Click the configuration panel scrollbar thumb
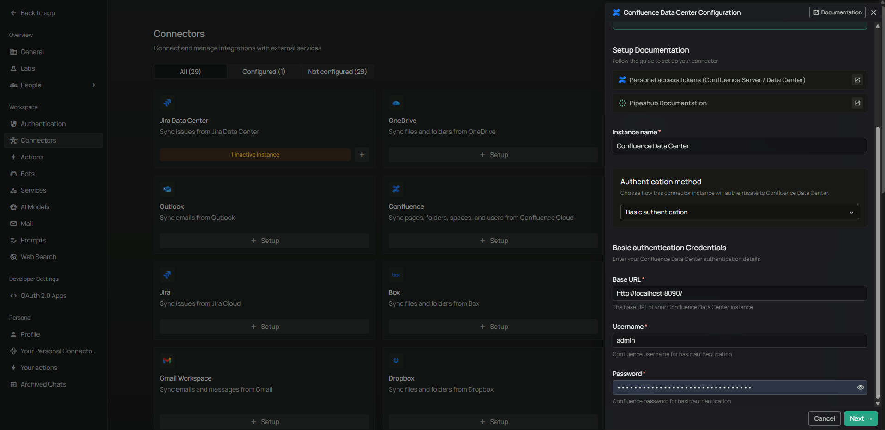The height and width of the screenshot is (430, 885). 878,262
